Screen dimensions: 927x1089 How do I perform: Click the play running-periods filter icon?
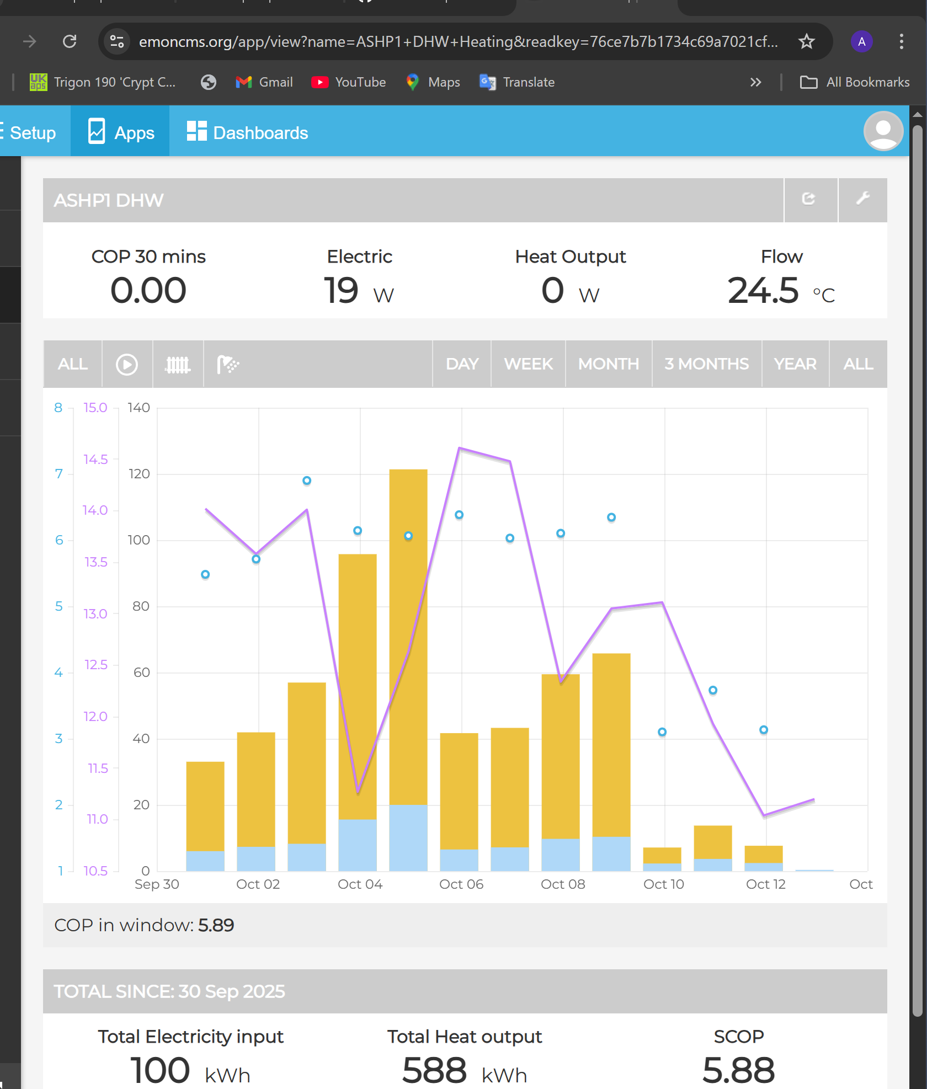[x=127, y=365]
